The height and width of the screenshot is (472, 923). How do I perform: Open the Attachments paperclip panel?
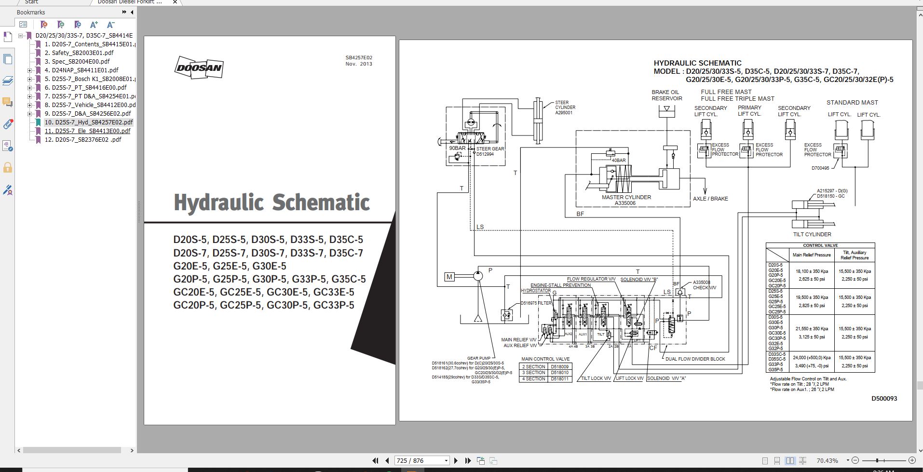click(x=7, y=124)
